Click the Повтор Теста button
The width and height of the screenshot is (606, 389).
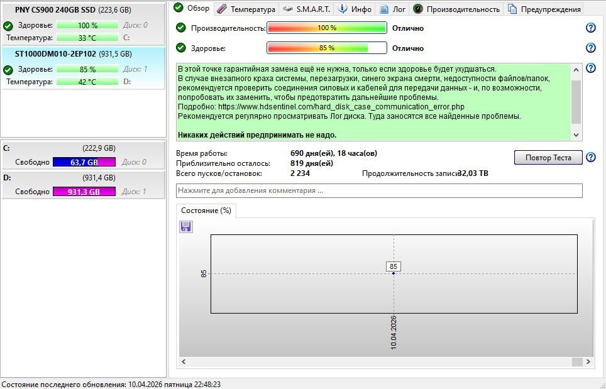point(548,158)
